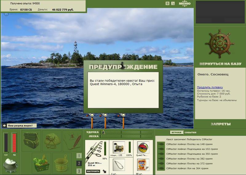Click the reel power 'мощн.: 135' label
Screen dimensions: 246x175
[x=116, y=155]
